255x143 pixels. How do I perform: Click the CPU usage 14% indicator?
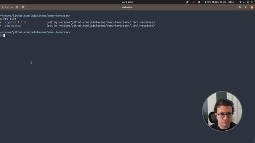click(x=216, y=2)
